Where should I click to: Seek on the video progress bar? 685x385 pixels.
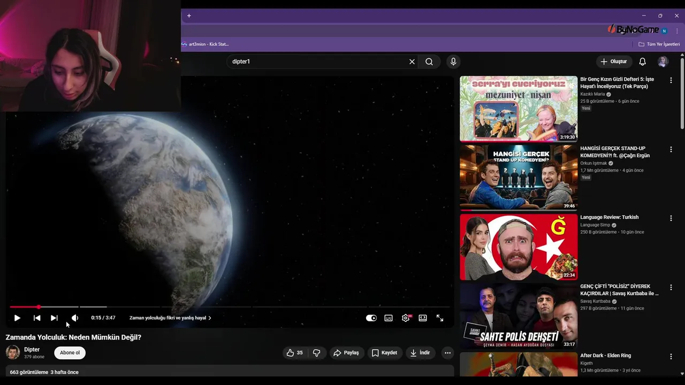click(x=230, y=307)
